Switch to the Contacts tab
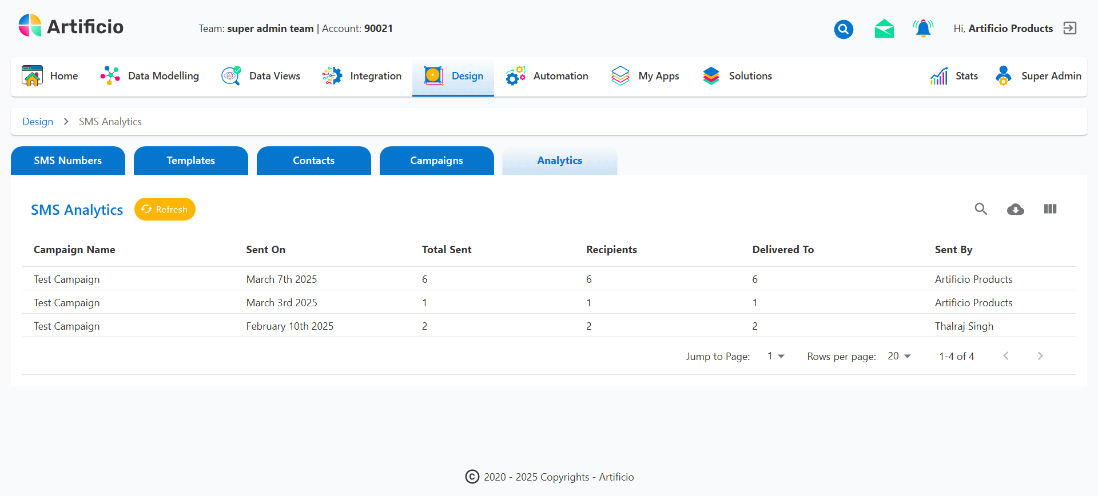The image size is (1098, 496). pos(314,161)
